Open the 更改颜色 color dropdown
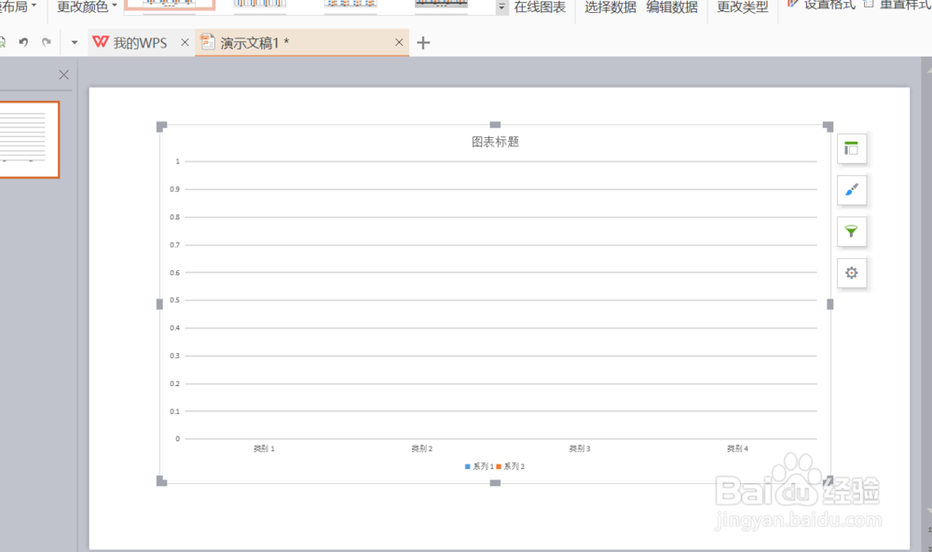The height and width of the screenshot is (552, 932). click(87, 6)
